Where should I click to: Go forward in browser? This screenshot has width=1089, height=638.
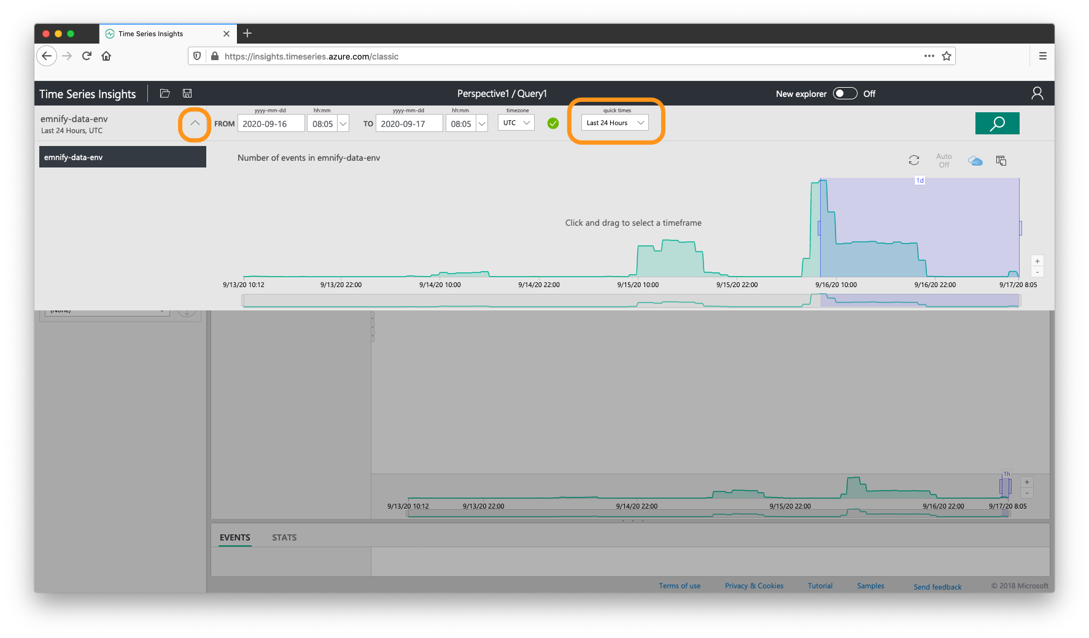click(x=67, y=56)
